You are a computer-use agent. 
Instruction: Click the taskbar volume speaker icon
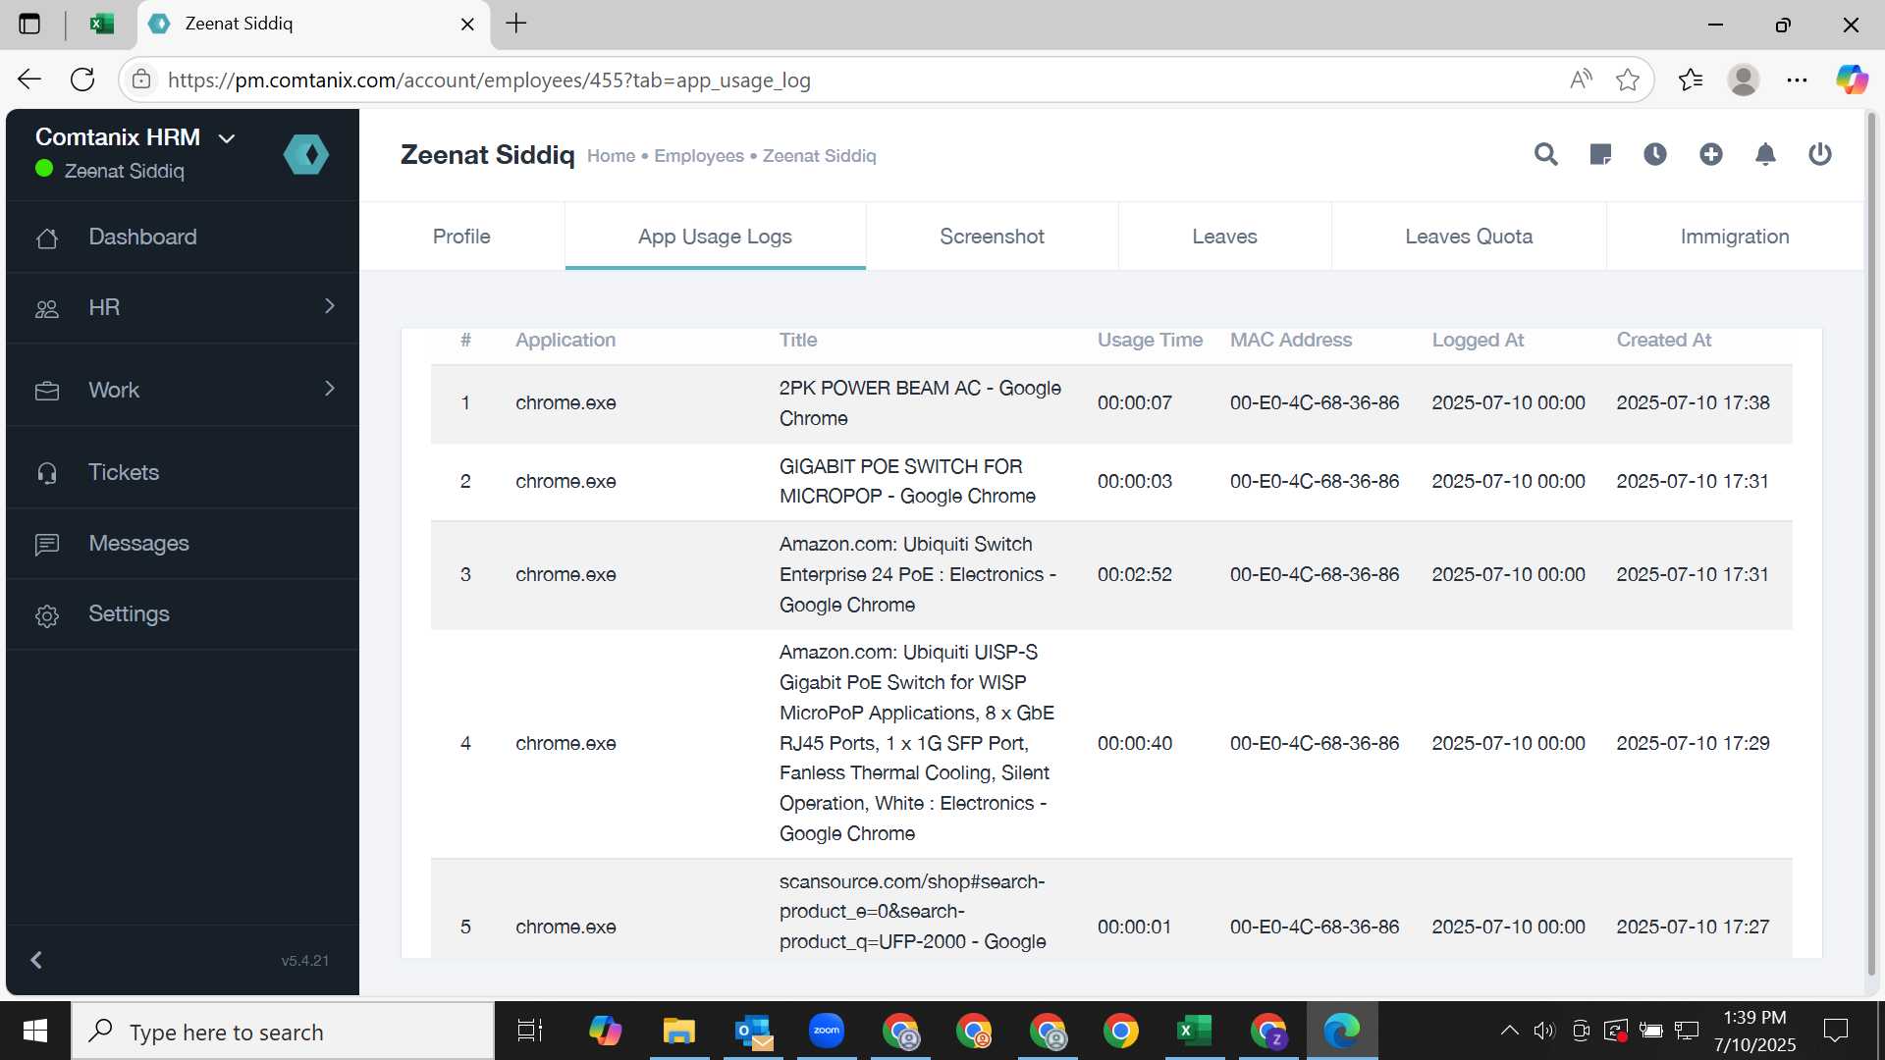(x=1544, y=1031)
